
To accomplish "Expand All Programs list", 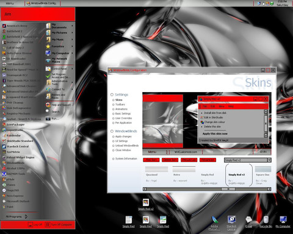I will click(16, 216).
